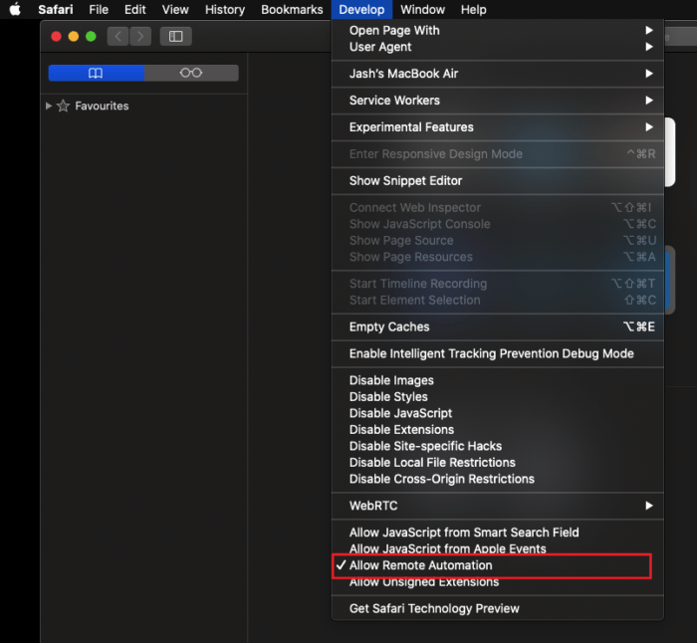
Task: Open the View menu
Action: click(x=175, y=9)
